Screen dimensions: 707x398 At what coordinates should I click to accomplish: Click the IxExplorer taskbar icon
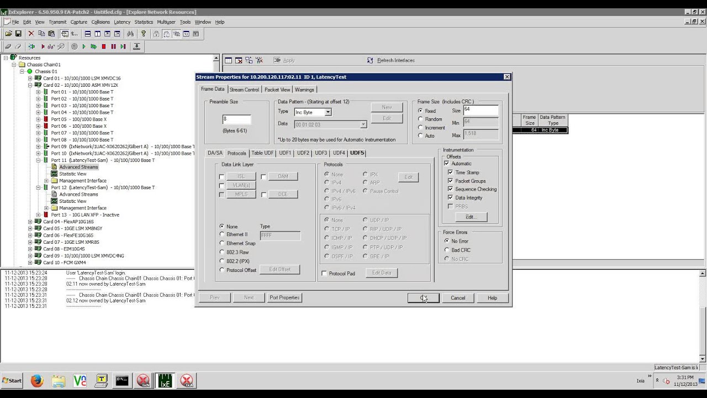[x=165, y=380]
